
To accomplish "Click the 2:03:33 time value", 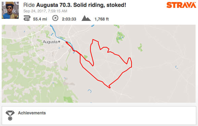I will 69,19.
